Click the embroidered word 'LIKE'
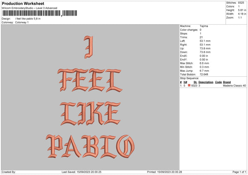The image size is (248, 175). click(90, 114)
